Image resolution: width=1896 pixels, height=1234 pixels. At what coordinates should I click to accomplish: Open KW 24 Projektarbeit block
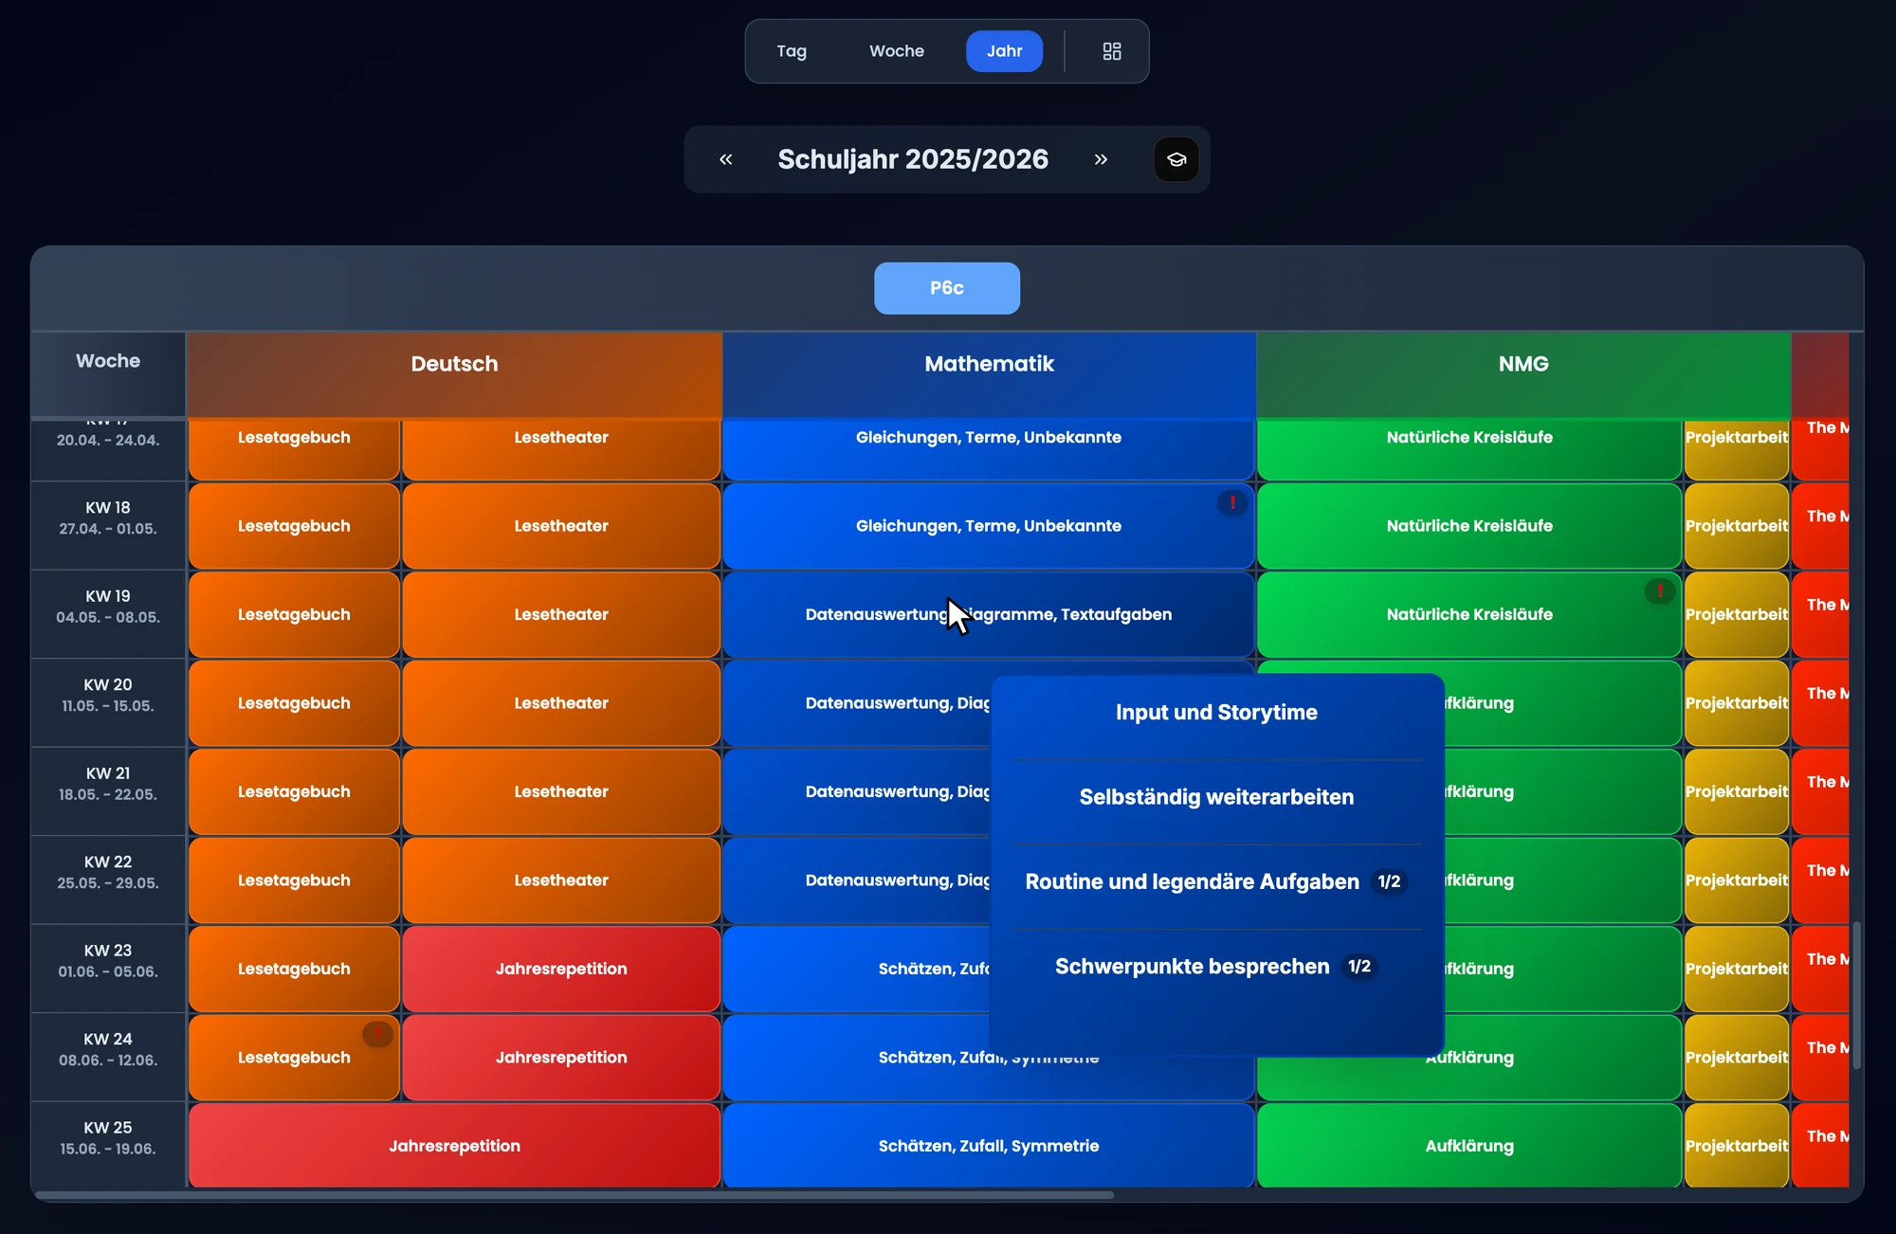[1737, 1058]
